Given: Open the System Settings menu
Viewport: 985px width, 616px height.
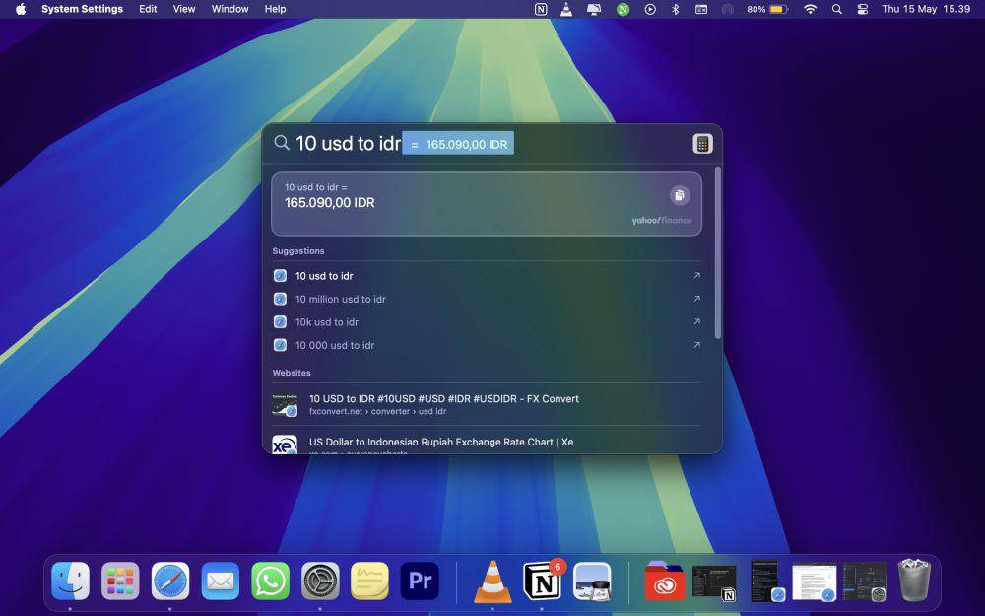Looking at the screenshot, I should pos(83,9).
